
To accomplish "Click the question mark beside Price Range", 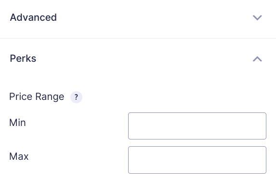I will (76, 97).
